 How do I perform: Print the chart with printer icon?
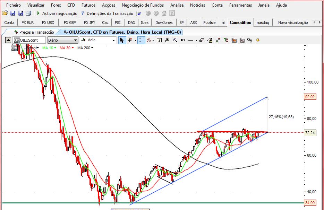tap(28, 13)
